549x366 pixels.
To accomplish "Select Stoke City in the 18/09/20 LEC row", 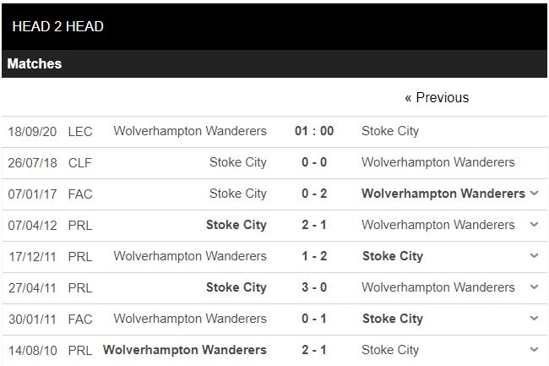I will [x=390, y=131].
